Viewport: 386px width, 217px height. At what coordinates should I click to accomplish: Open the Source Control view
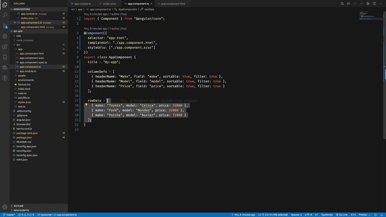coord(5,25)
